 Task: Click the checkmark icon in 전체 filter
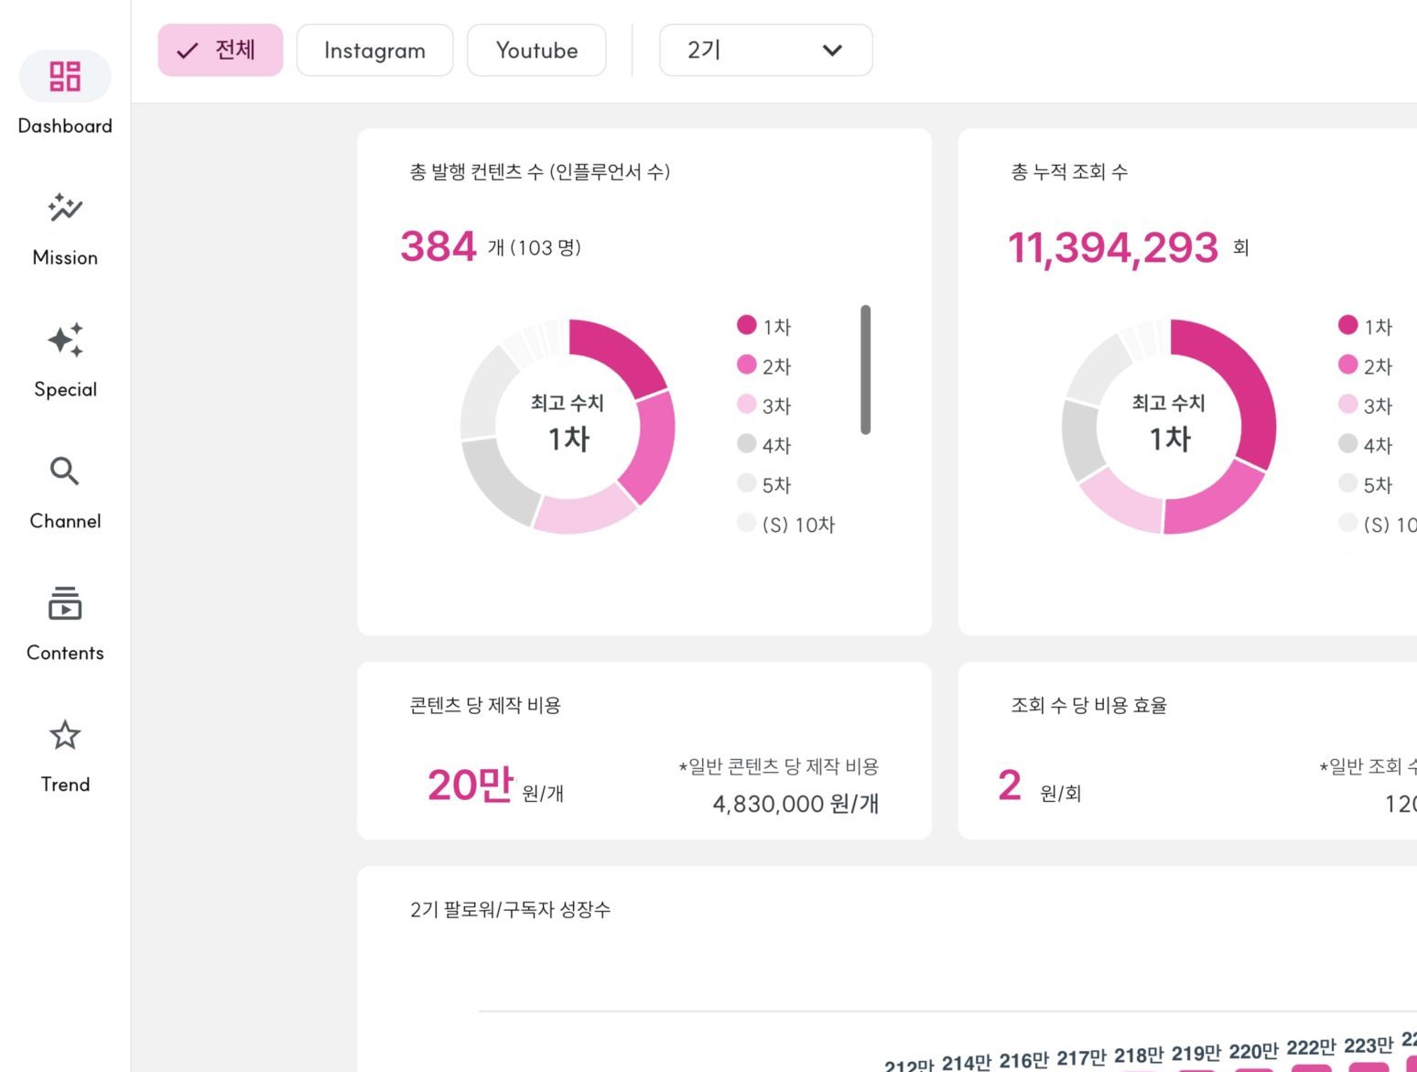pos(188,51)
